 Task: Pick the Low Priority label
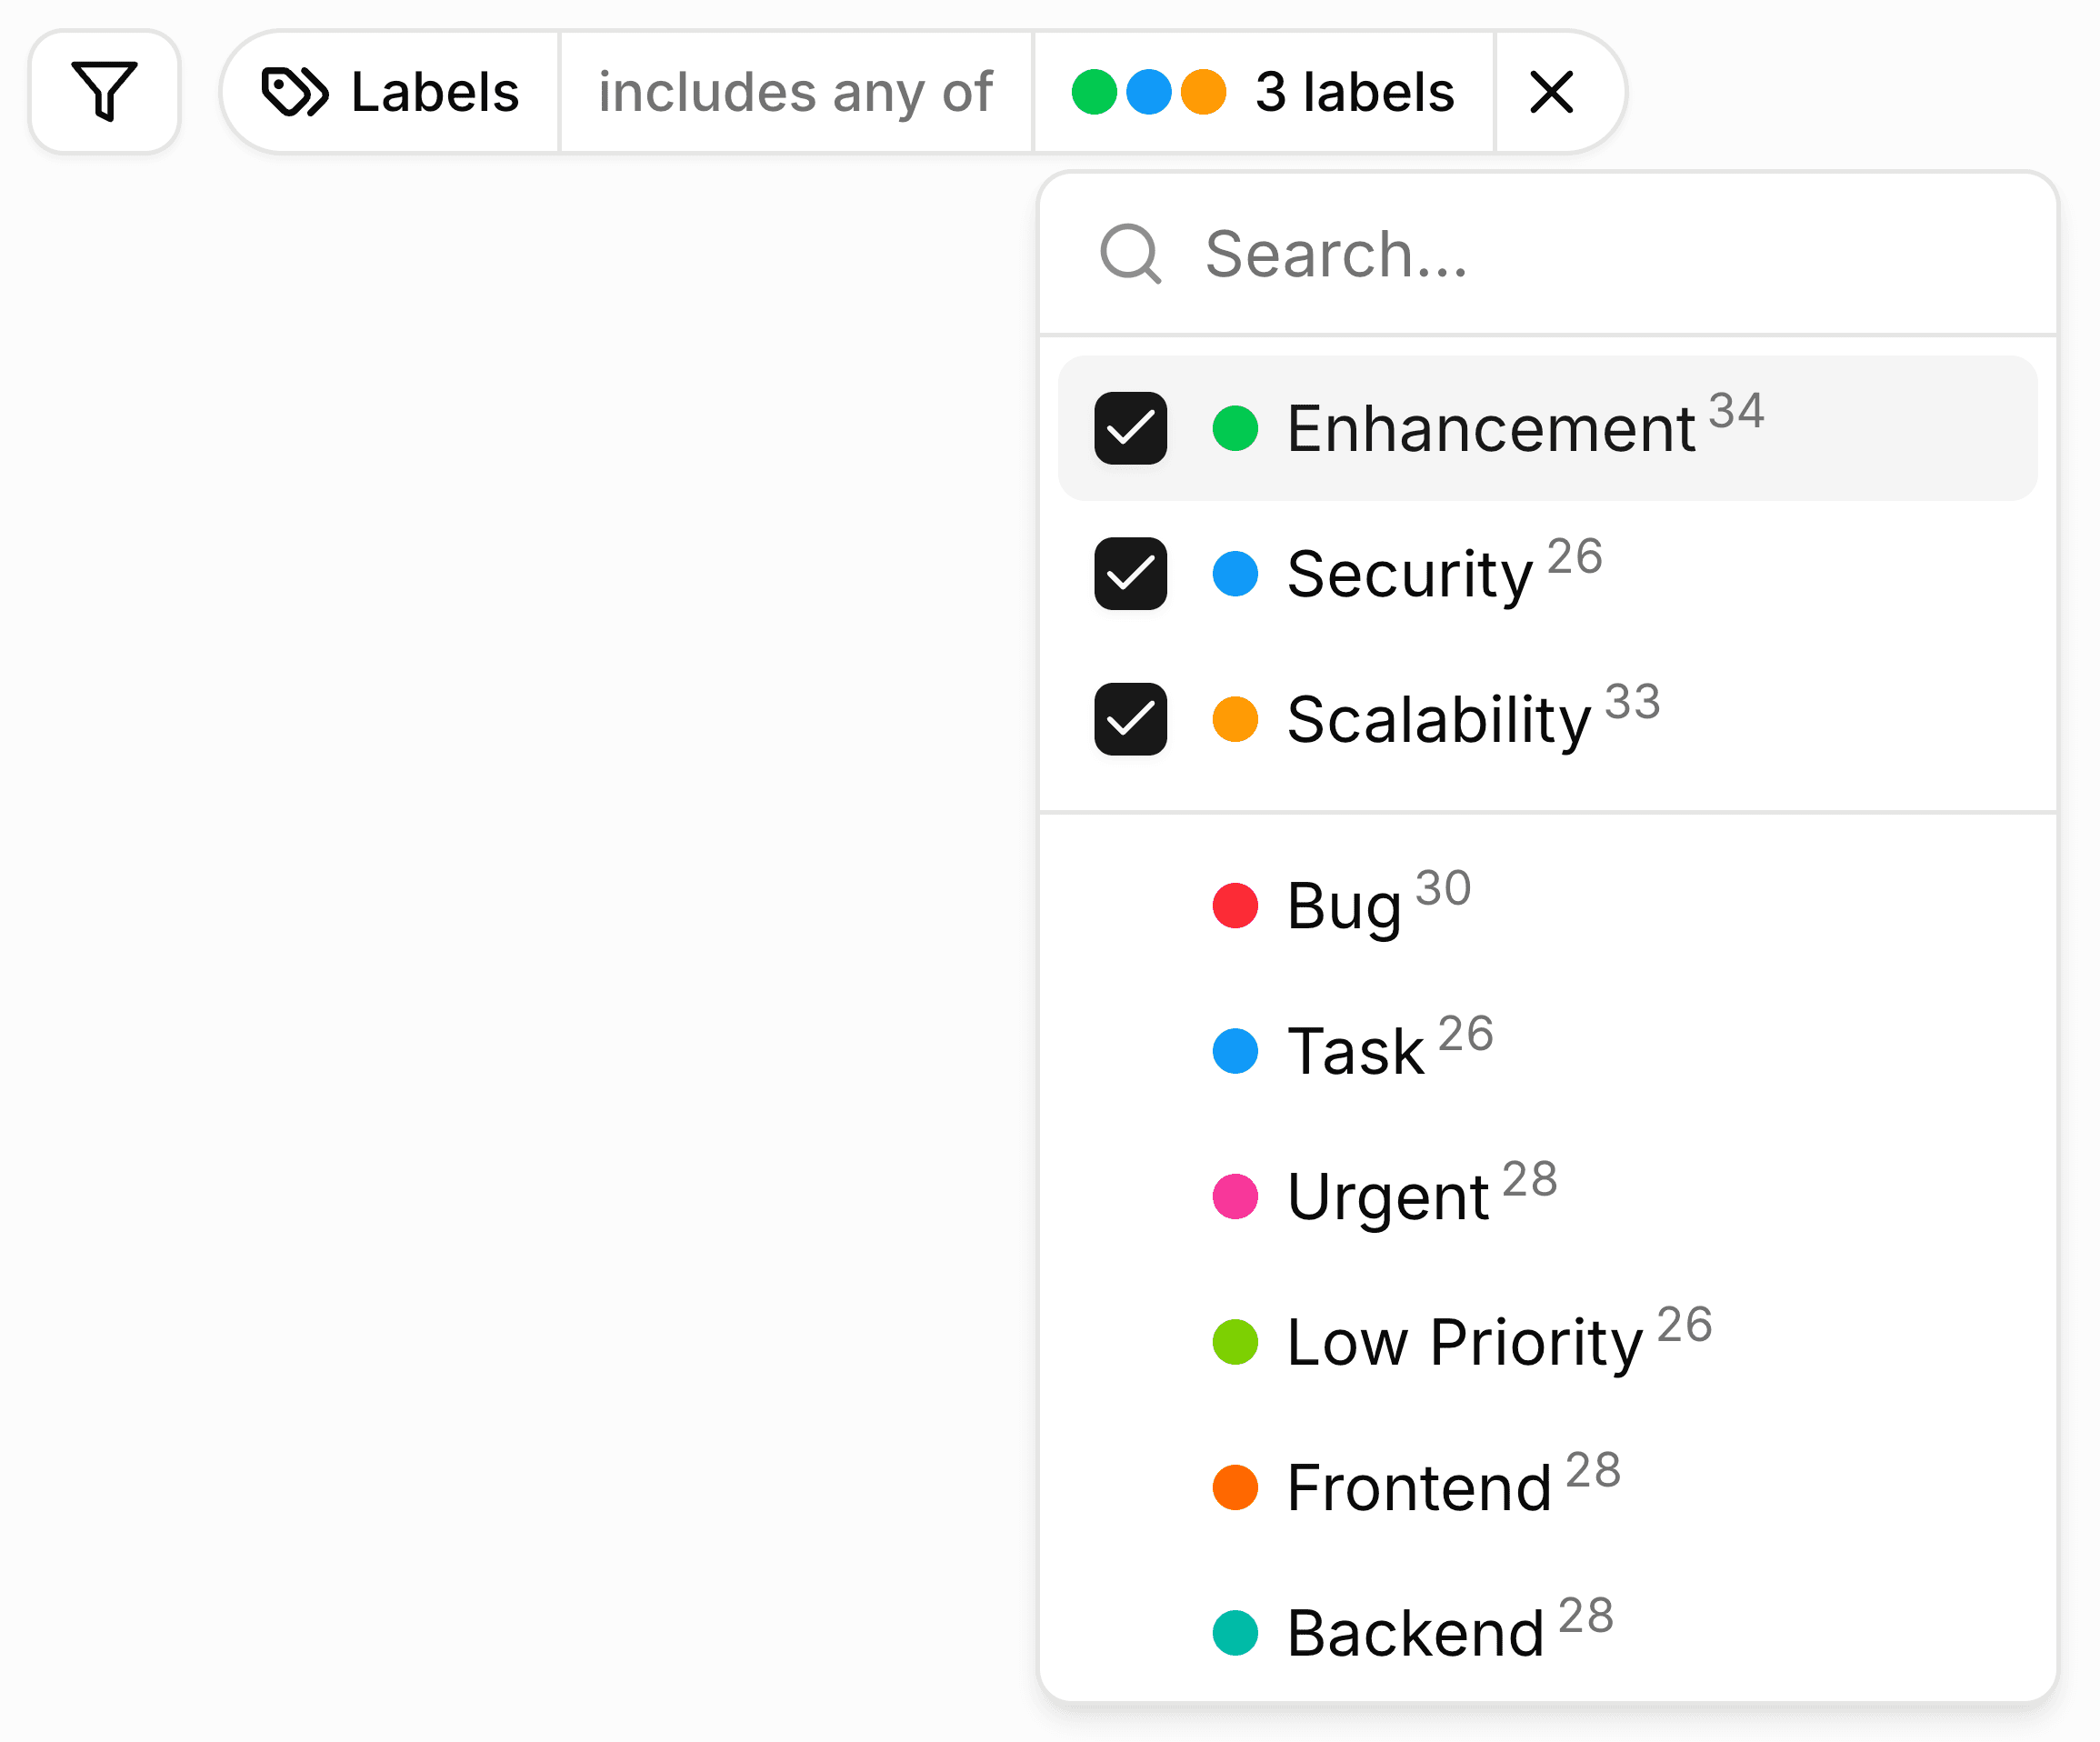(x=1463, y=1342)
